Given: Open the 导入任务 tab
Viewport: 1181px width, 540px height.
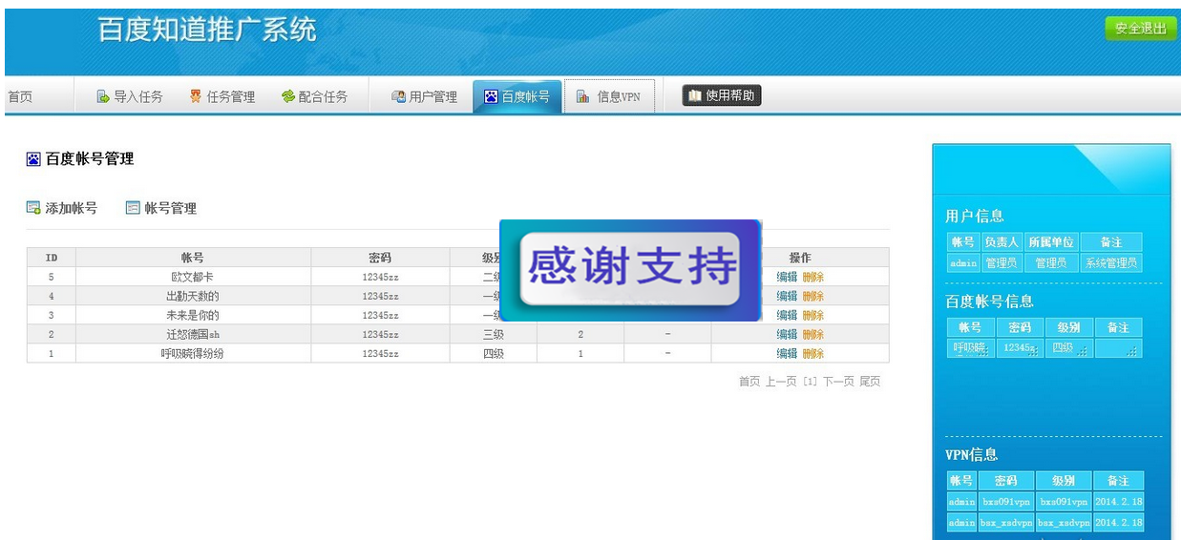Looking at the screenshot, I should pyautogui.click(x=130, y=96).
